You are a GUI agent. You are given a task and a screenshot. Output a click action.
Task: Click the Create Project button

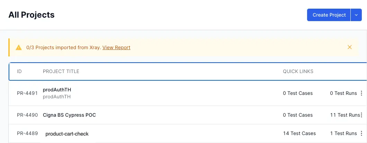329,15
